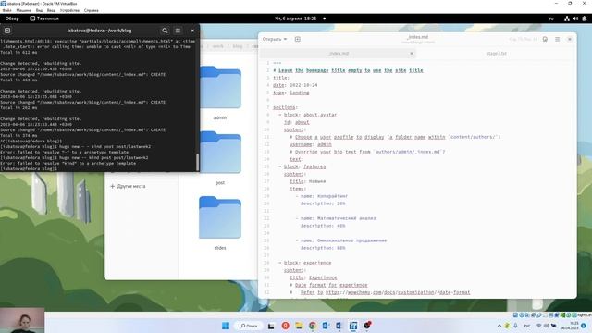Screen dimensions: 592x333
Task: Switch to the stage3.txt editor tab
Action: 496,54
